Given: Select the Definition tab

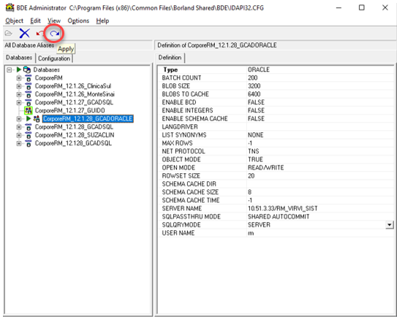Looking at the screenshot, I should [x=170, y=58].
